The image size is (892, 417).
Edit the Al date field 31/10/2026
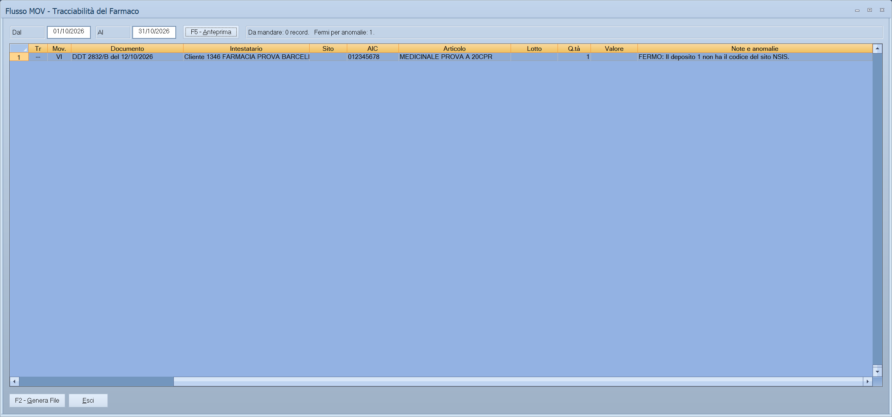(154, 32)
